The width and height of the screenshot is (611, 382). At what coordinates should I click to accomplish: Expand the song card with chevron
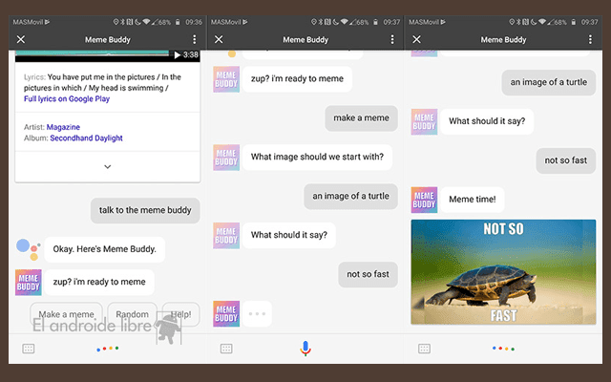coord(107,166)
